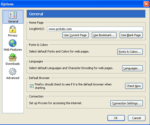150x125 pixels.
Task: Click the Options title bar text
Action: [7, 4]
